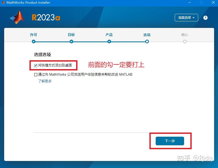This screenshot has height=168, width=218.
Task: Click the MathWorks installer icon in title bar
Action: [x=3, y=3]
